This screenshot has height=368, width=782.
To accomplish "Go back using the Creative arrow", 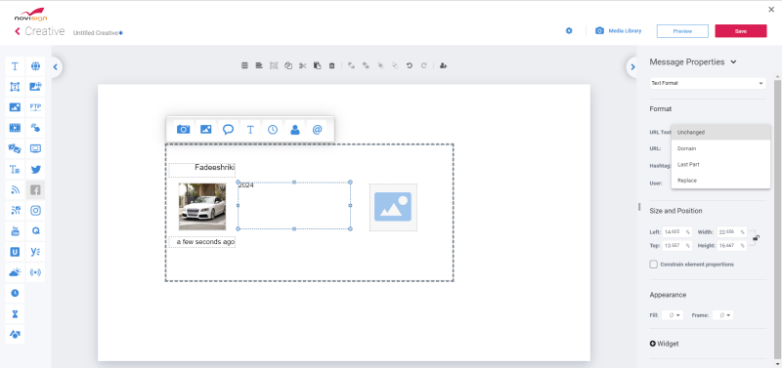I will (18, 31).
